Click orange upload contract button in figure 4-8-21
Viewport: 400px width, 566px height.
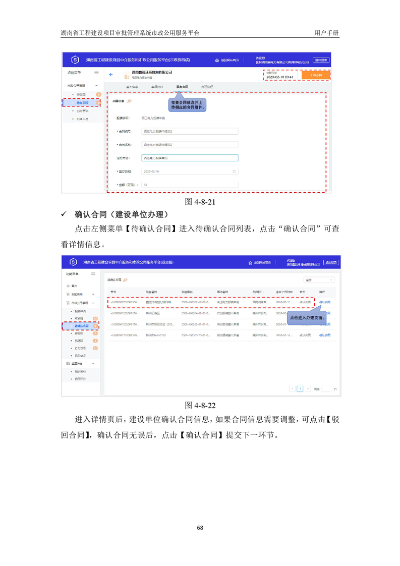316,75
